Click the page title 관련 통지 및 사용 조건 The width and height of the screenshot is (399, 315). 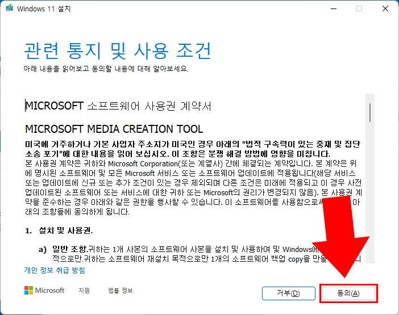117,51
